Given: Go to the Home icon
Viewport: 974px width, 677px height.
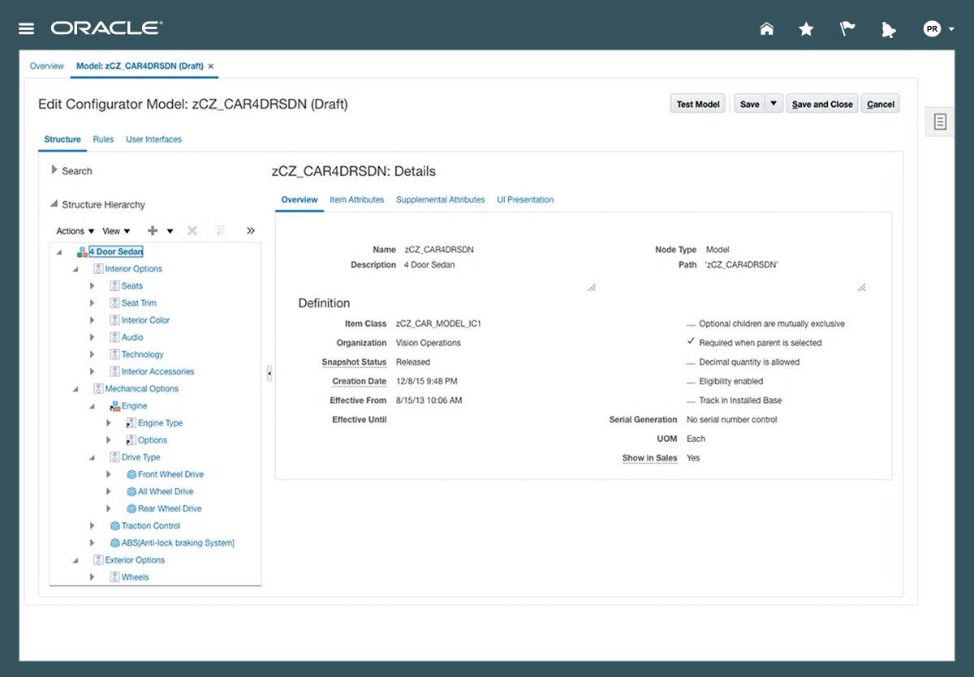Looking at the screenshot, I should tap(766, 29).
